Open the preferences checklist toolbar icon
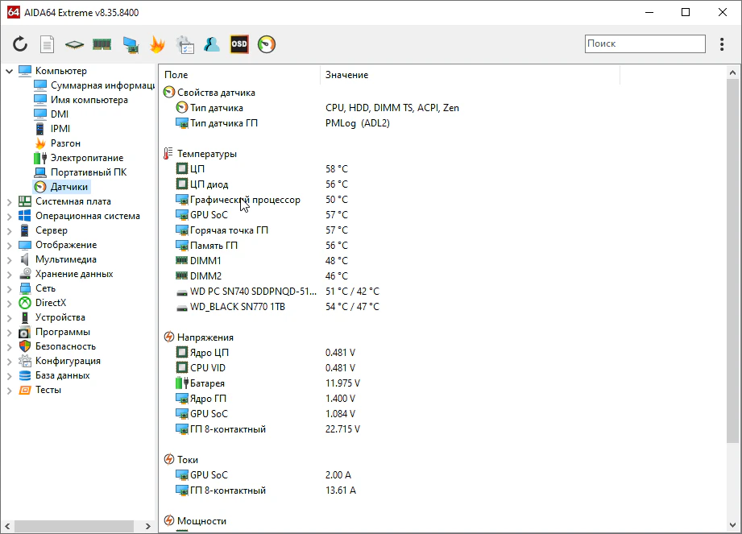 coord(185,44)
